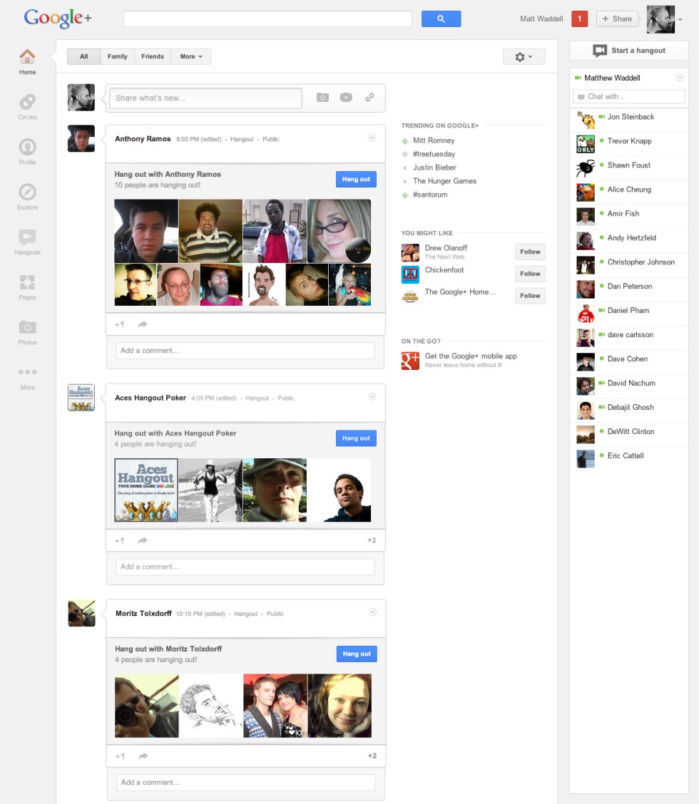
Task: Open Hangouts from the left sidebar
Action: click(27, 239)
